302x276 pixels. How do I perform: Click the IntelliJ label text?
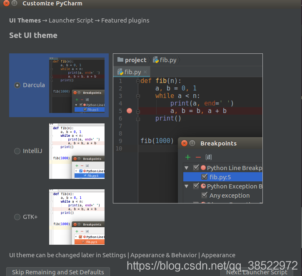[x=32, y=151]
